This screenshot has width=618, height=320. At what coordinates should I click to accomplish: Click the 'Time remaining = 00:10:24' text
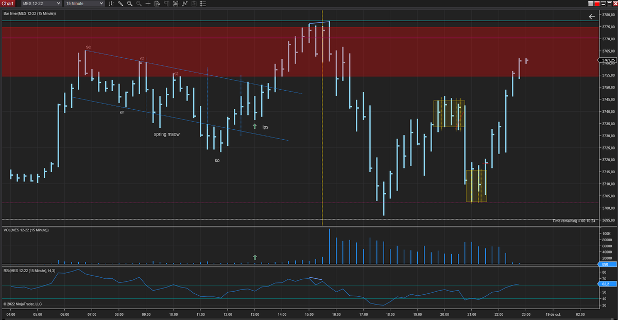(574, 221)
